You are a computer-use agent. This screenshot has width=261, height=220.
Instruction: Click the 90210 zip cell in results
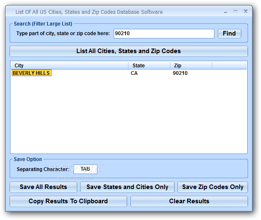click(x=180, y=73)
